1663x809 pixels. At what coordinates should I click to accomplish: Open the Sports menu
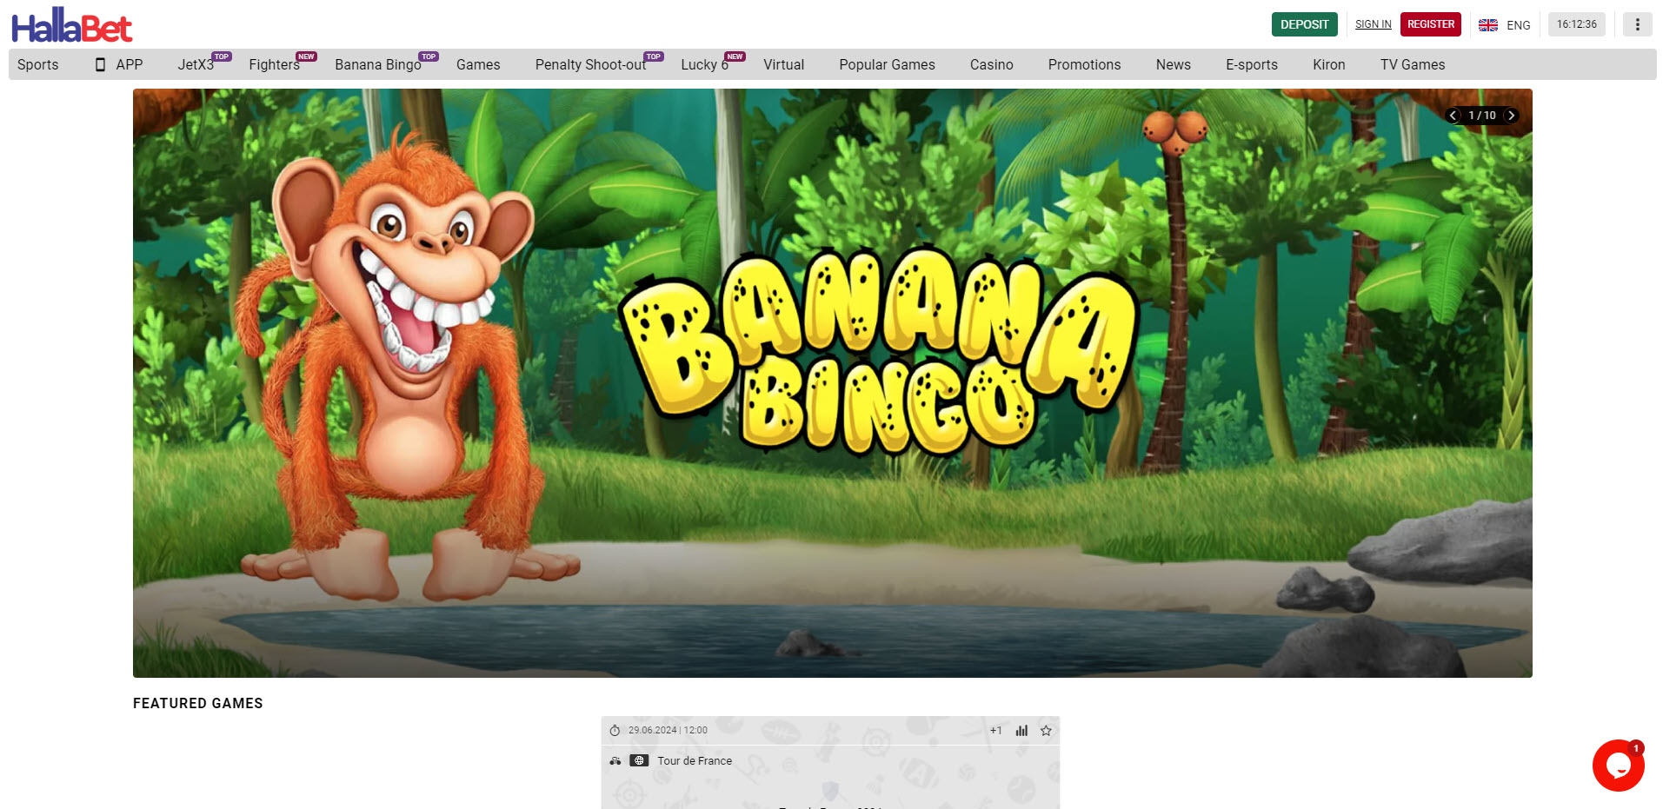[x=38, y=65]
